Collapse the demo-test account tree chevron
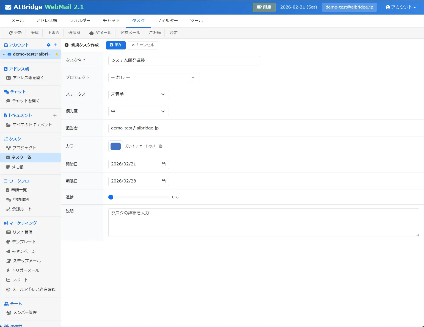 tap(4, 54)
